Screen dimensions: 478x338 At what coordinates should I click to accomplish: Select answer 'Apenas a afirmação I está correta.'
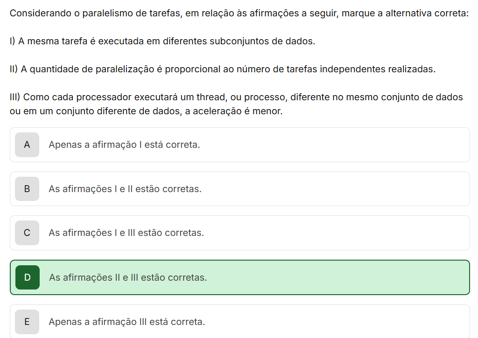coord(124,145)
